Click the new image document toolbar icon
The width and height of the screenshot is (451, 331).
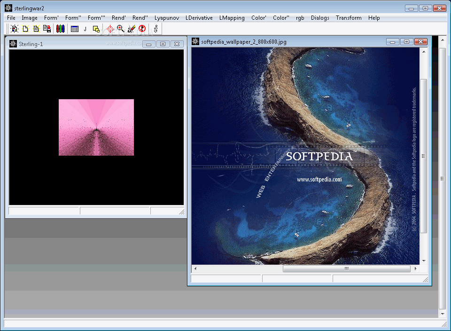coord(15,29)
